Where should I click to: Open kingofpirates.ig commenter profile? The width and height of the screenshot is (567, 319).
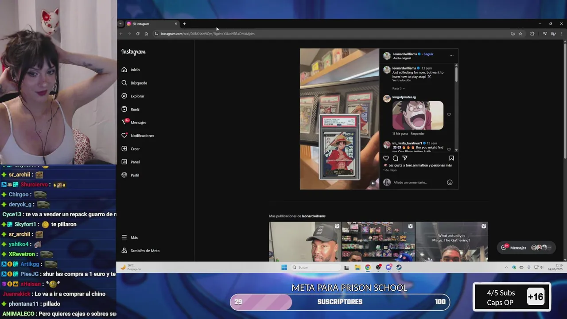pyautogui.click(x=404, y=97)
